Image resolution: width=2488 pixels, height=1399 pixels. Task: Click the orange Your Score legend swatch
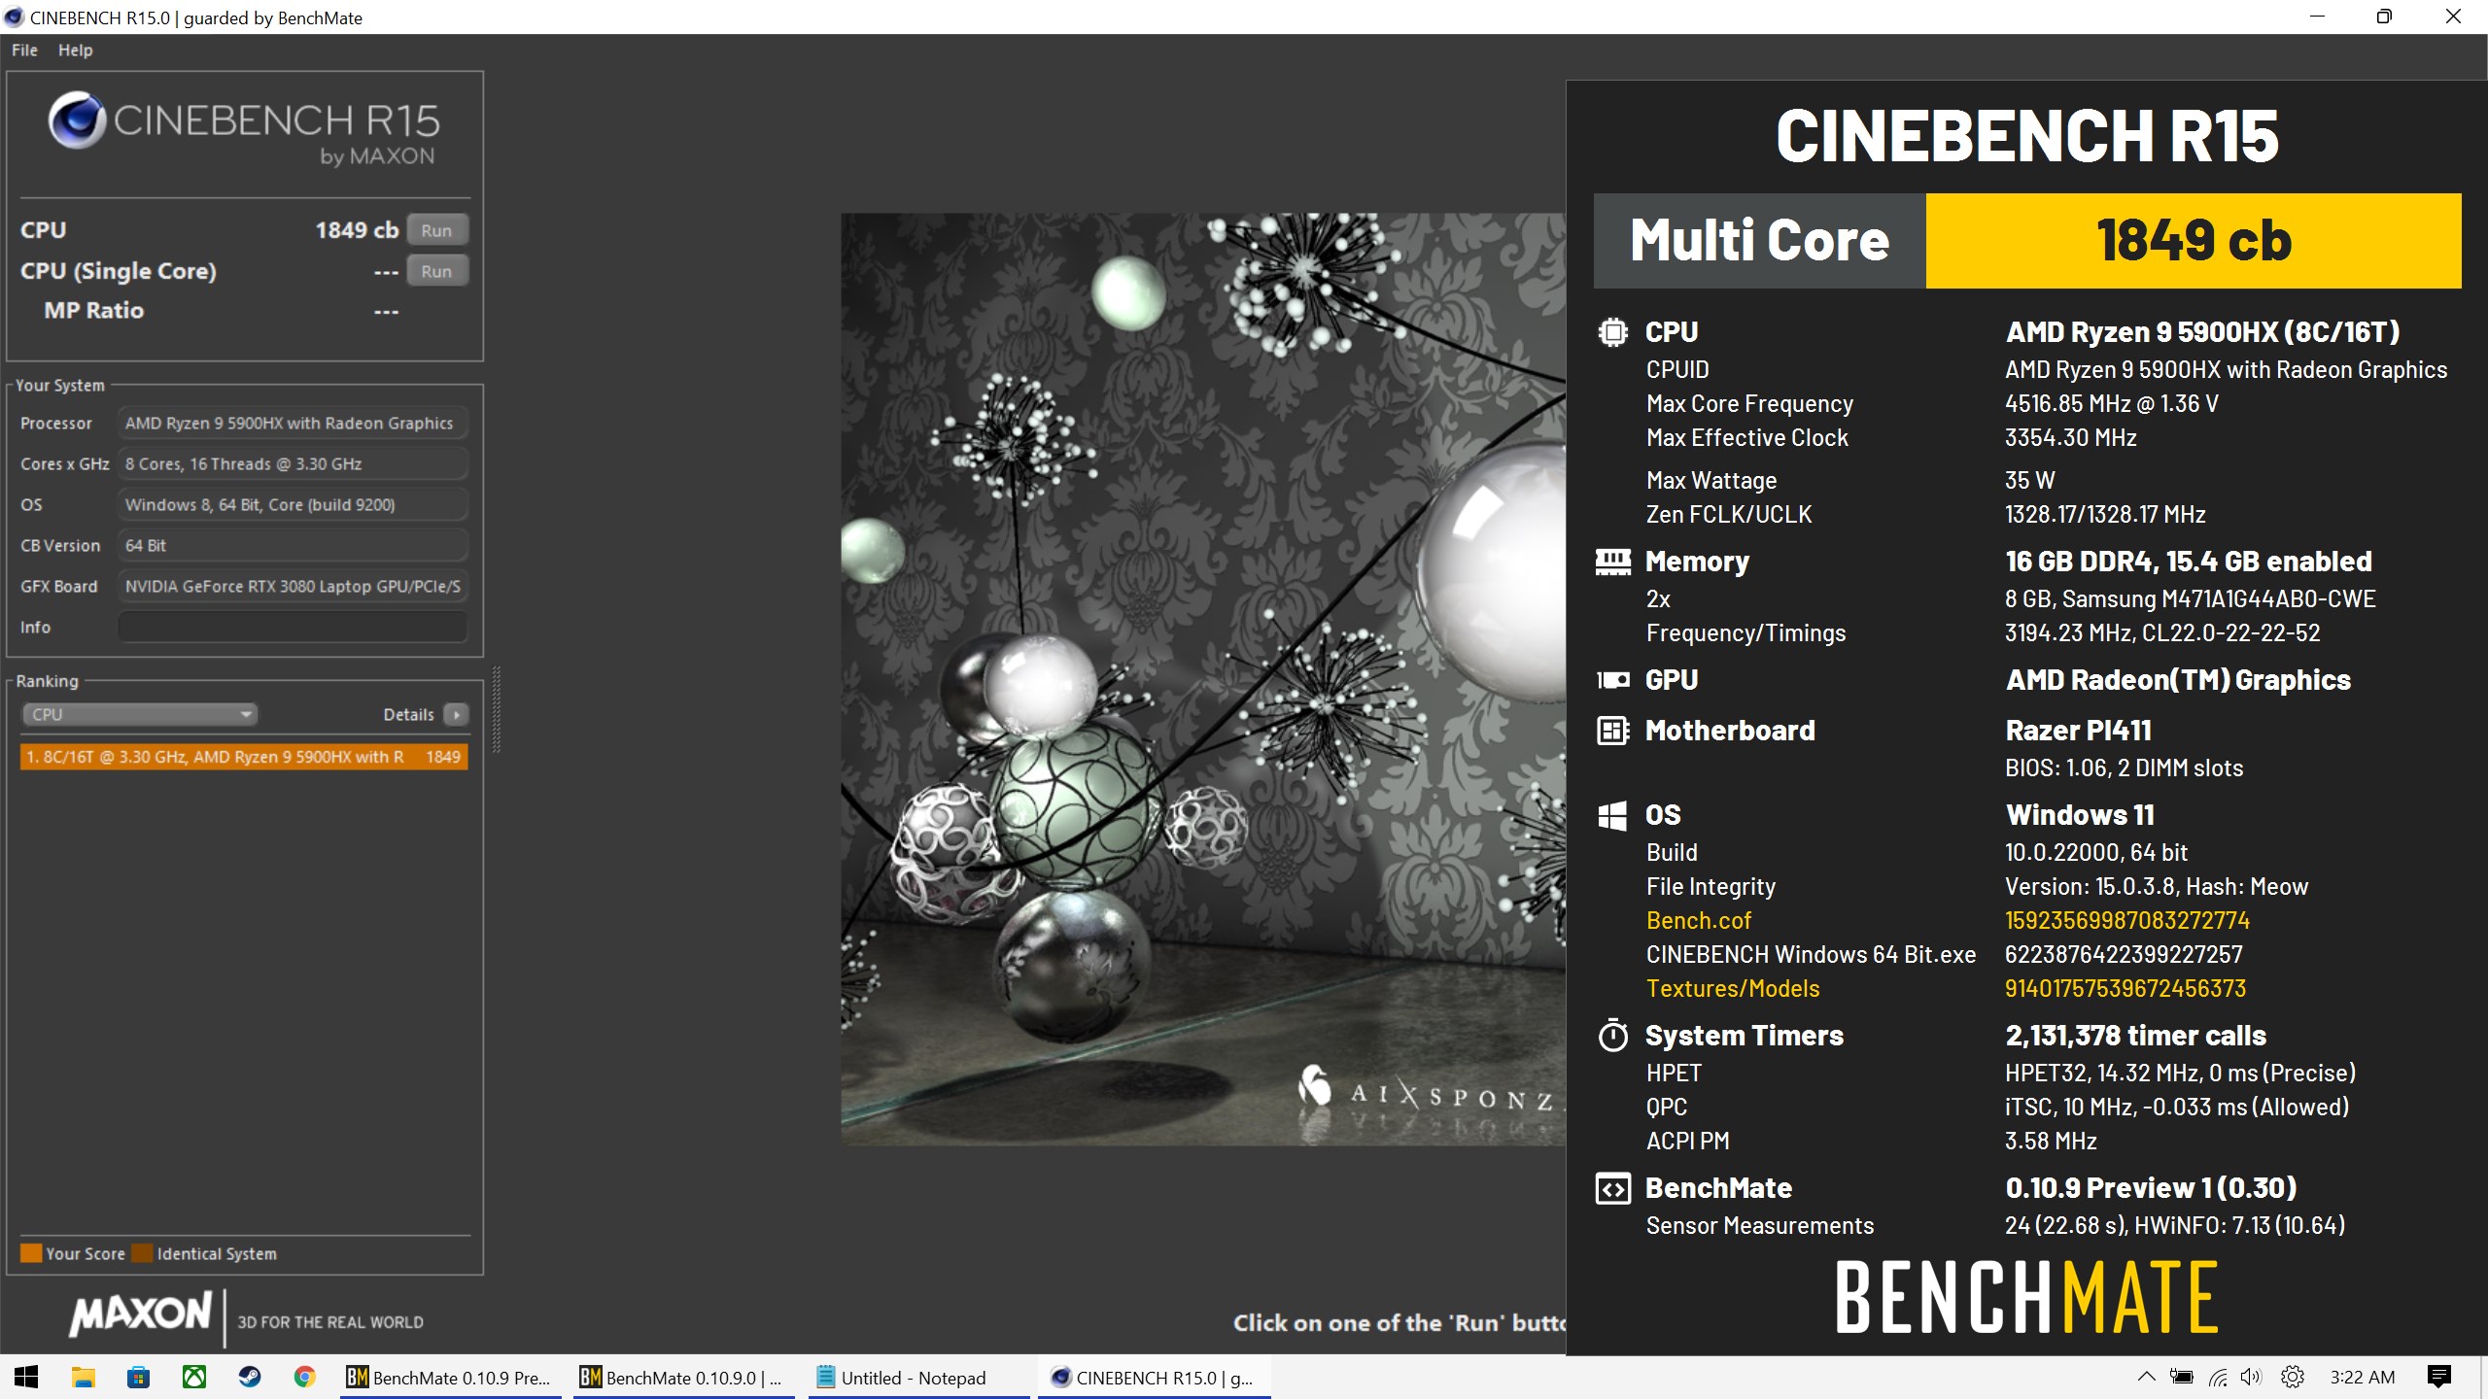coord(31,1253)
